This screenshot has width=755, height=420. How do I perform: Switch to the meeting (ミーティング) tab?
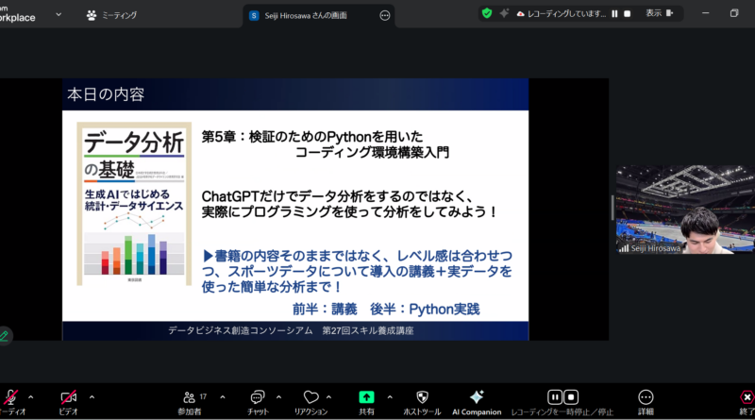[x=111, y=15]
